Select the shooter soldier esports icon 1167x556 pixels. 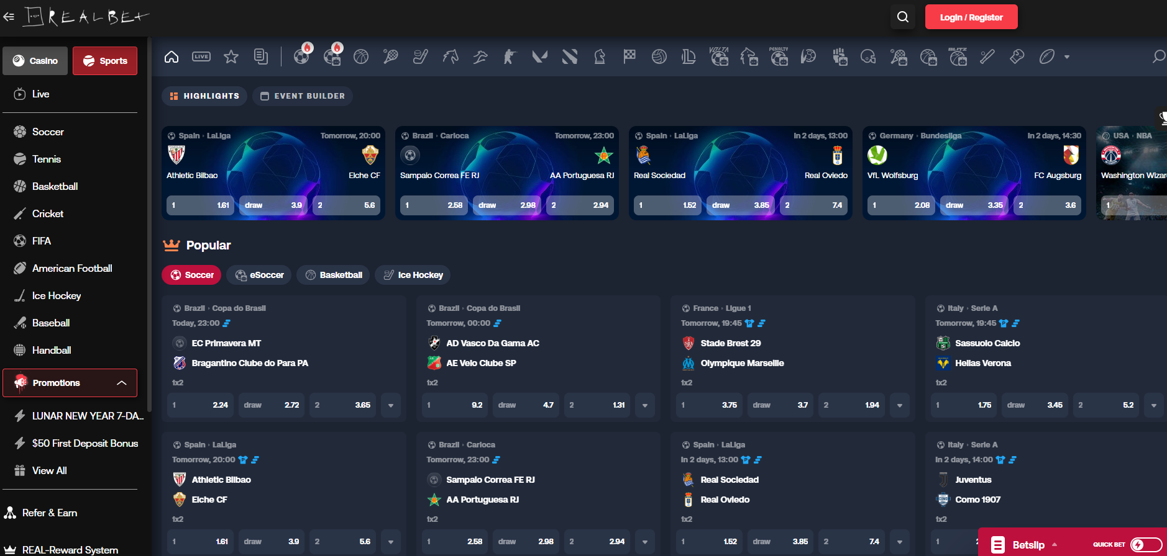510,57
